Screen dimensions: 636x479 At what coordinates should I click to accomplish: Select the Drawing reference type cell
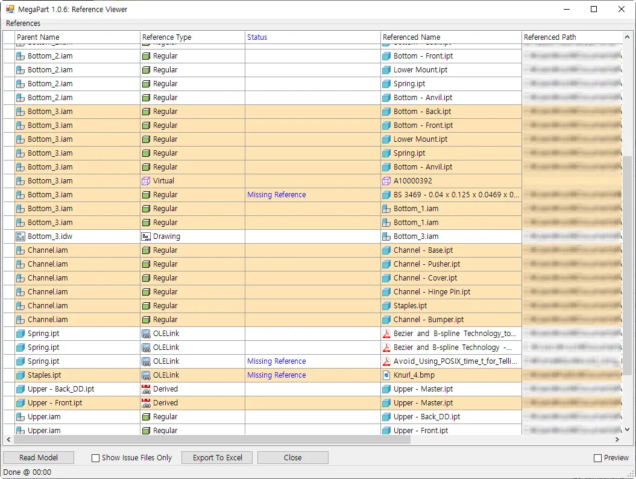tap(193, 236)
